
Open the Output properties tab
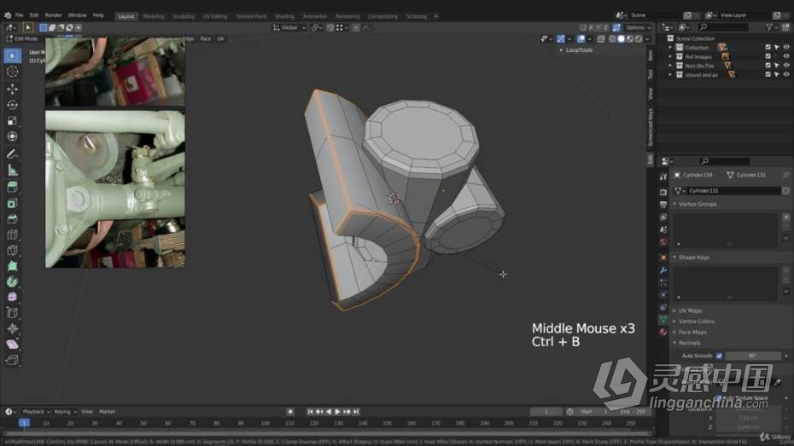click(x=663, y=205)
